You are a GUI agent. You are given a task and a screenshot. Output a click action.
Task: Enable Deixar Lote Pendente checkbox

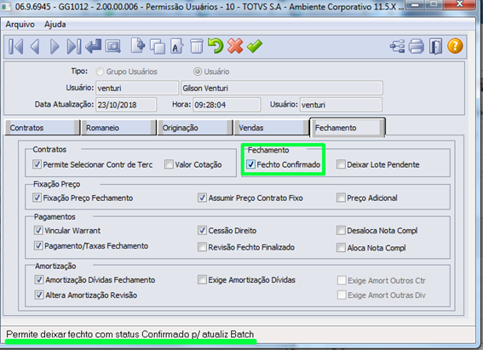(x=341, y=164)
